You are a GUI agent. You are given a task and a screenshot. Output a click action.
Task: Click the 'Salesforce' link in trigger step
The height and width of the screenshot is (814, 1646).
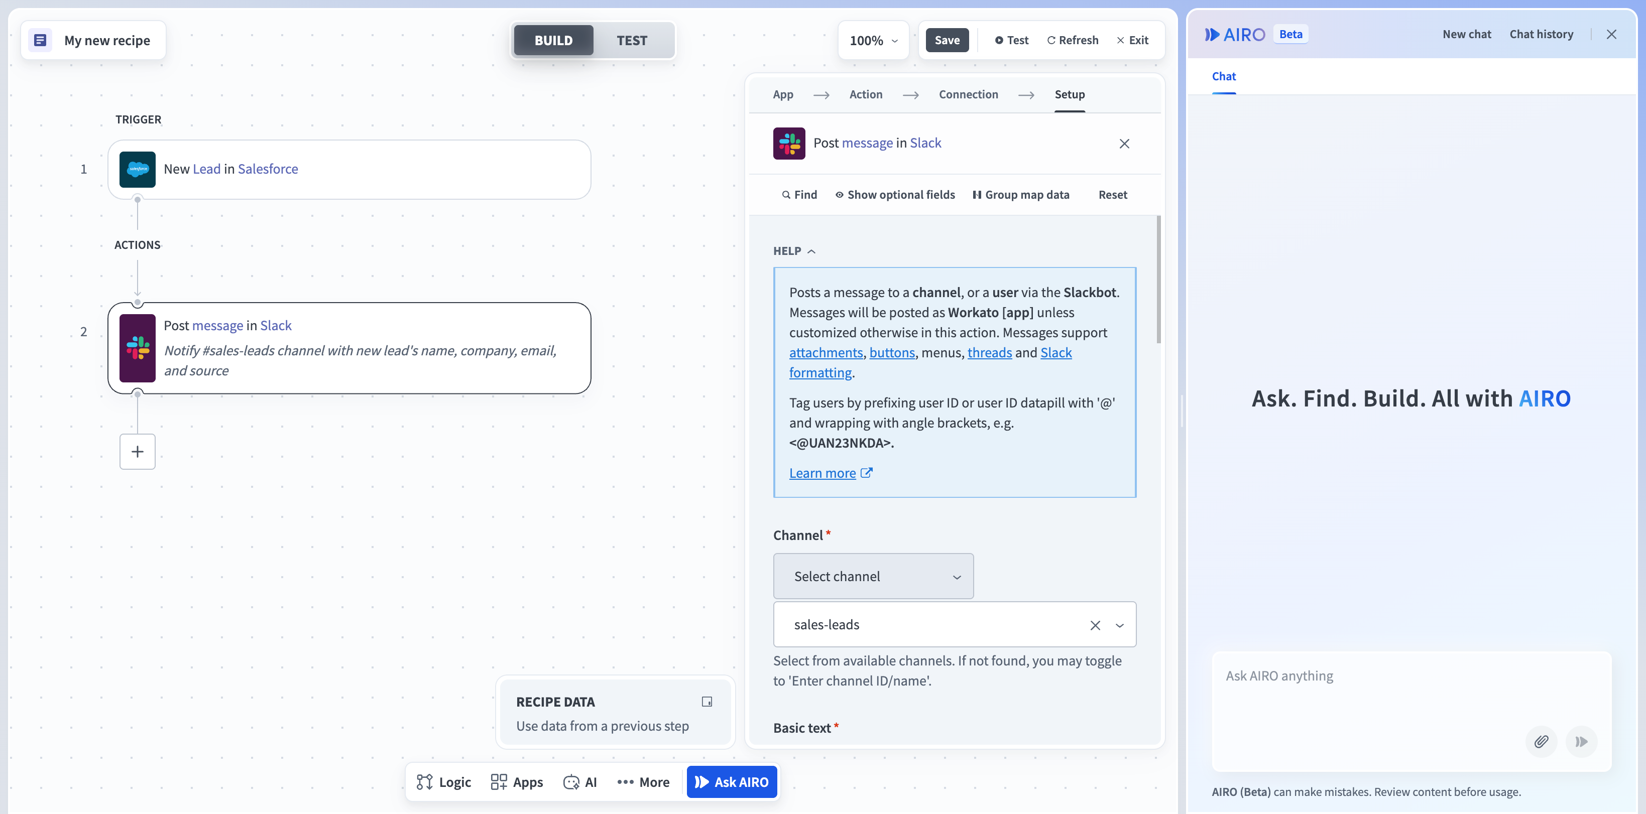coord(268,169)
